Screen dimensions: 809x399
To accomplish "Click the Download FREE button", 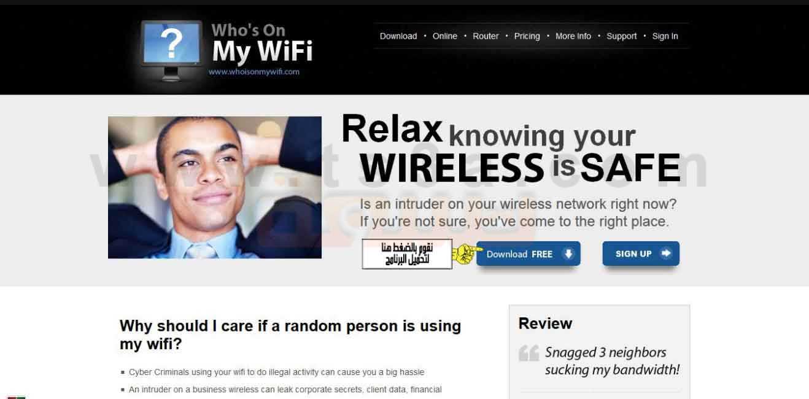I will [x=528, y=254].
